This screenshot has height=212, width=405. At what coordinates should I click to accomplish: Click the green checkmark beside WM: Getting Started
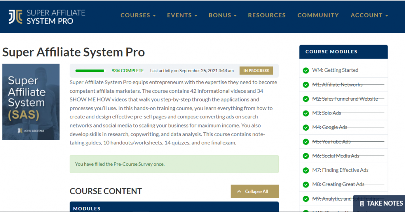pos(306,70)
